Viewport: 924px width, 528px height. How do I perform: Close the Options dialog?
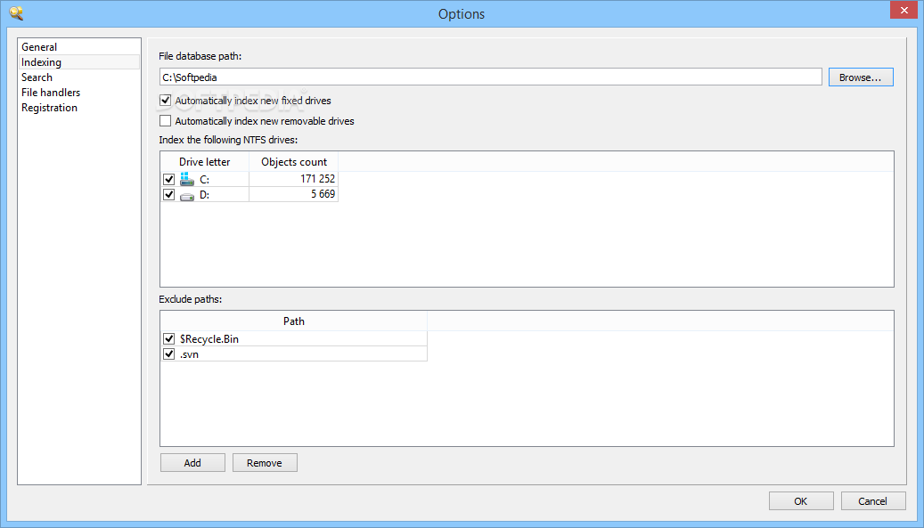(x=904, y=10)
